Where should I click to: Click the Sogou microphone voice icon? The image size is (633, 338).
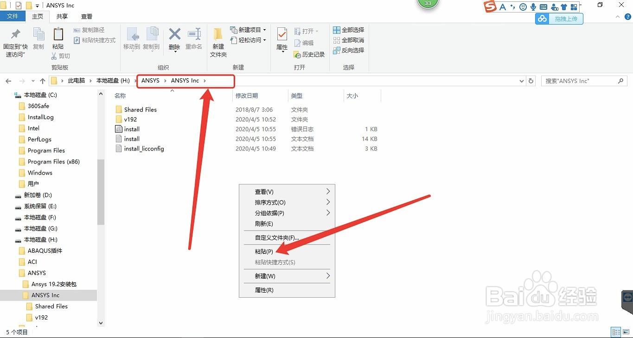pyautogui.click(x=533, y=7)
